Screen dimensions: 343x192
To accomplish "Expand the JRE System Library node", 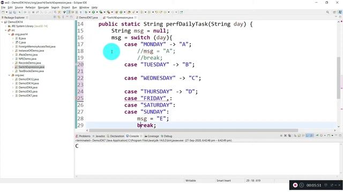I will pos(6,26).
